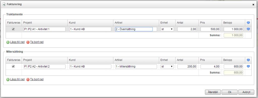Click green plus icon under Traktamente
This screenshot has height=98, width=258.
click(8, 42)
